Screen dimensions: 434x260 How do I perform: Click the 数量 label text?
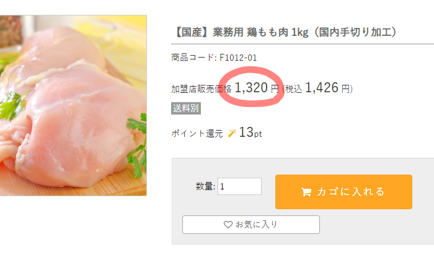(x=205, y=186)
